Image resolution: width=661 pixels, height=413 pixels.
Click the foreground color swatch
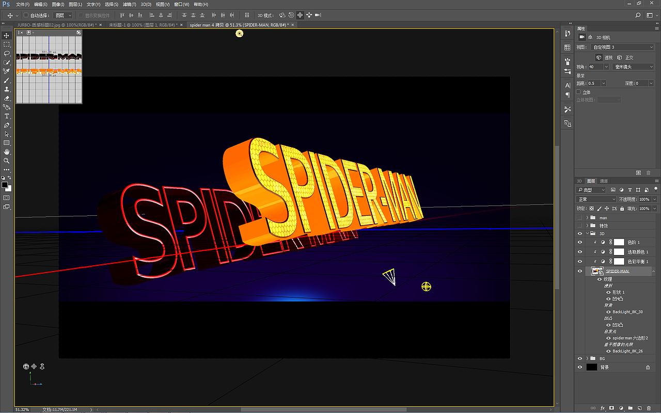coord(5,184)
